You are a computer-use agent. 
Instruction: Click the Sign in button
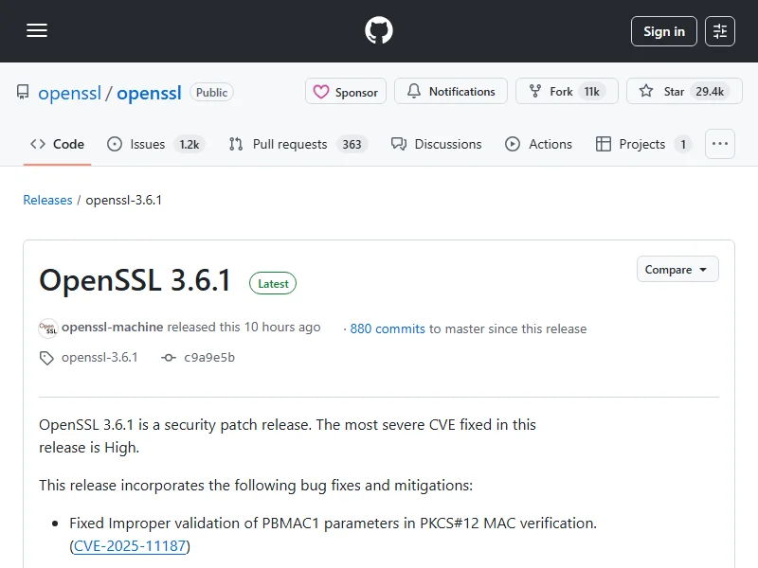point(663,31)
